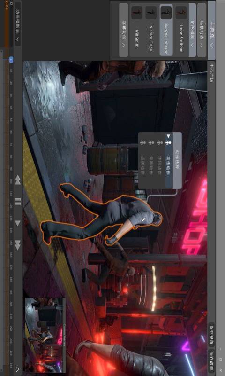Click the 保存视角 save view button
Image resolution: width=225 pixels, height=376 pixels.
click(x=211, y=335)
